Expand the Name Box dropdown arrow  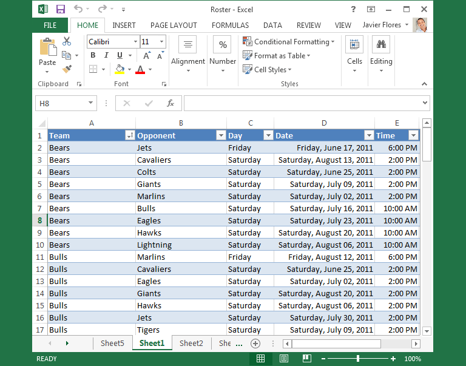point(90,103)
